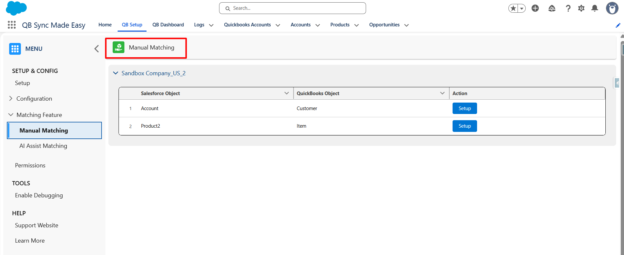Viewport: 624px width, 255px height.
Task: Open the Trailhead guidance icon
Action: tap(552, 8)
